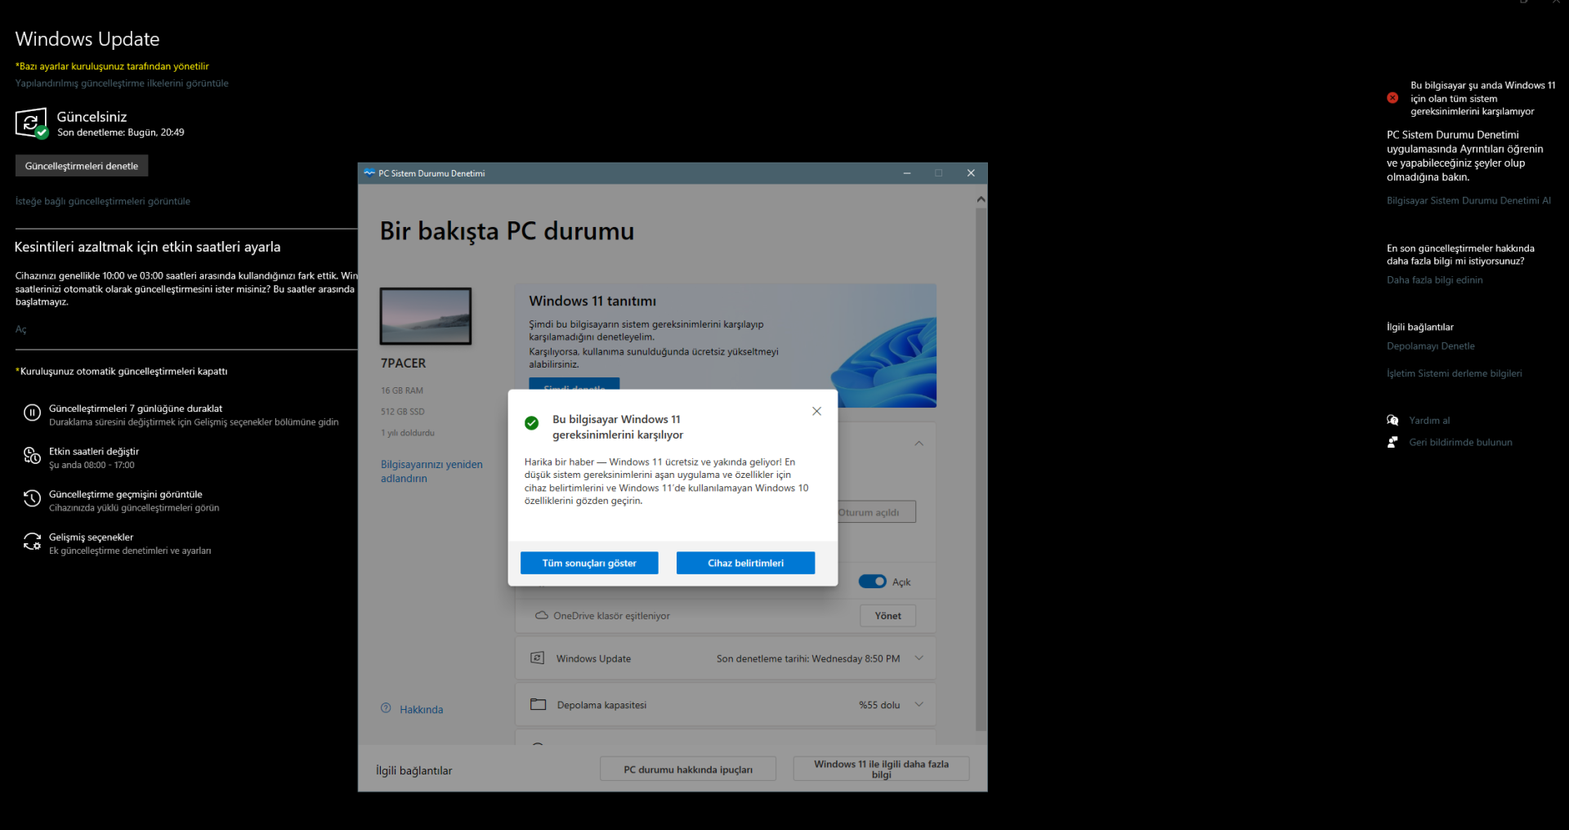Screen dimensions: 1569x830
Task: Click the PC wallpaper thumbnail for 7PACER
Action: (x=426, y=316)
